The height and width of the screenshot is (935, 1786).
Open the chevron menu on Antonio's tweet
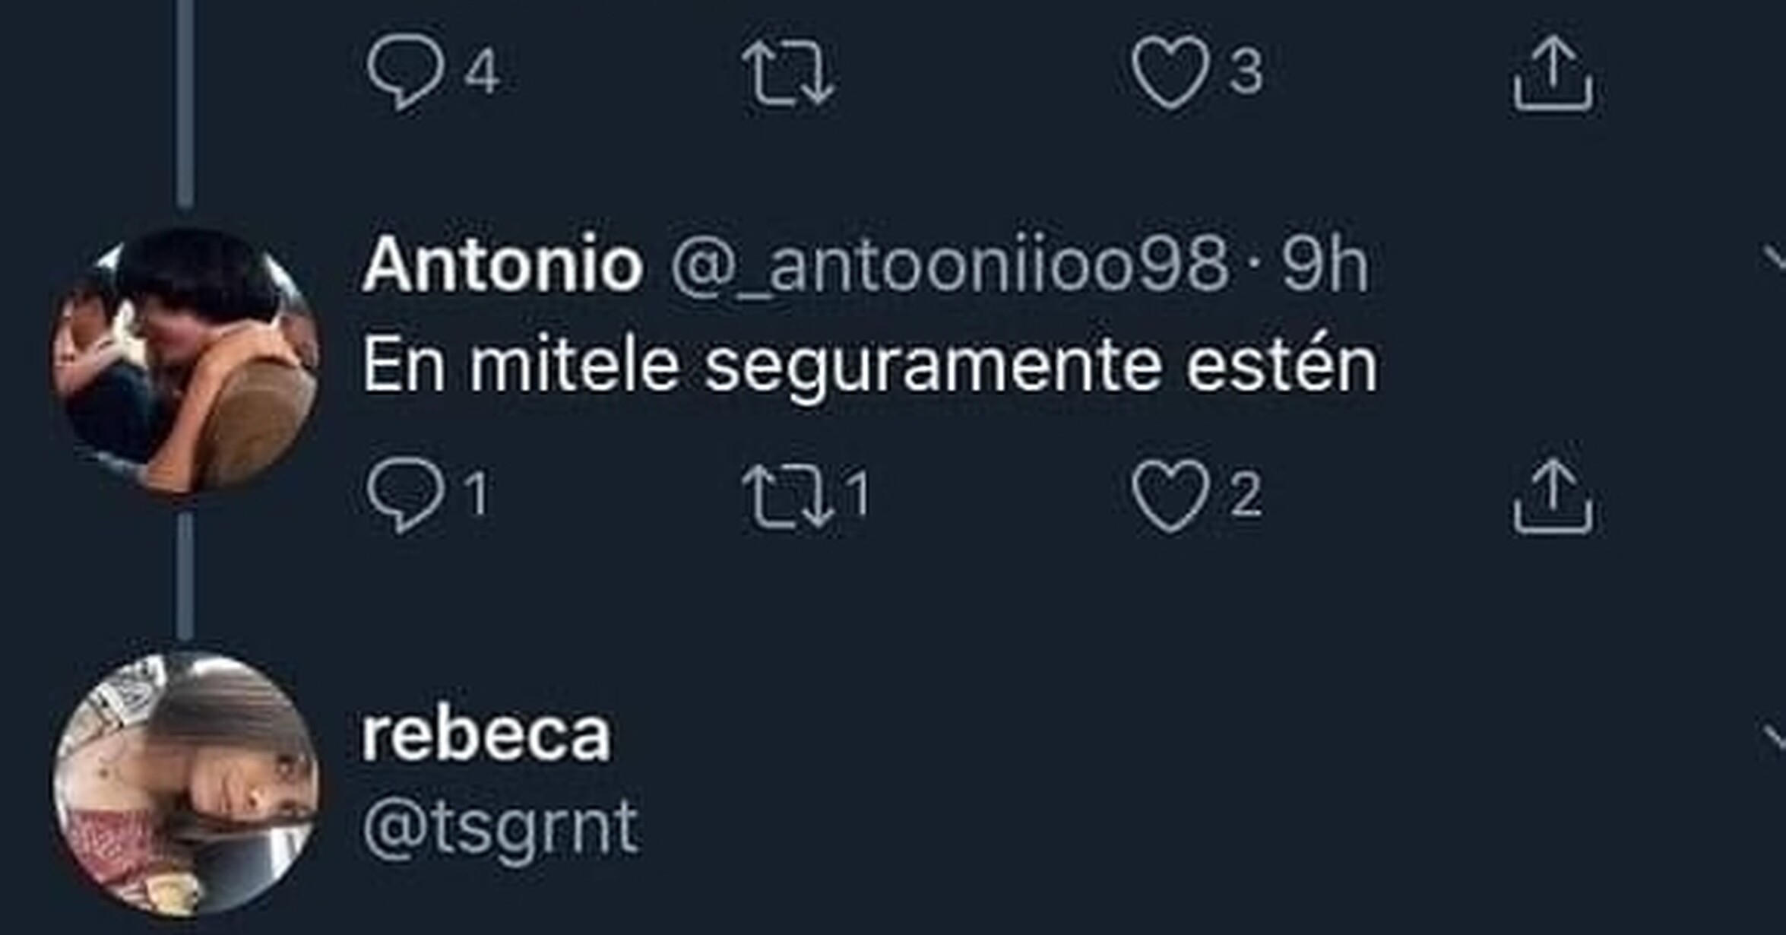coord(1775,260)
